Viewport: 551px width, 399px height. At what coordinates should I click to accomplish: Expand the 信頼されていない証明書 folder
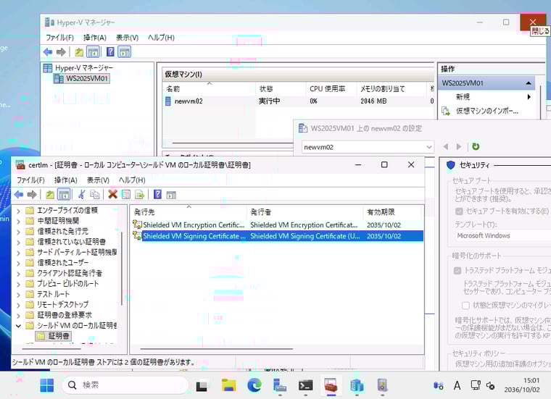tap(19, 242)
